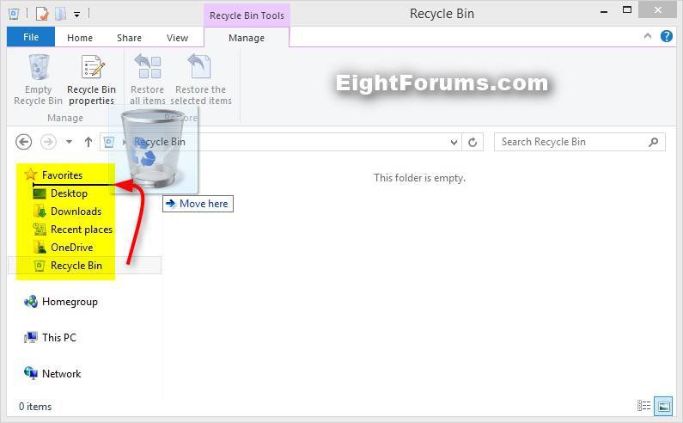This screenshot has height=423, width=683.
Task: Click the Favorites star icon
Action: coord(30,175)
